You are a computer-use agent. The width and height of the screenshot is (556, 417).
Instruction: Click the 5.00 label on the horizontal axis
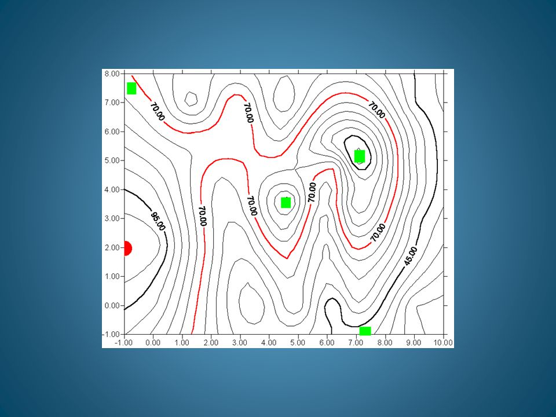pyautogui.click(x=298, y=342)
